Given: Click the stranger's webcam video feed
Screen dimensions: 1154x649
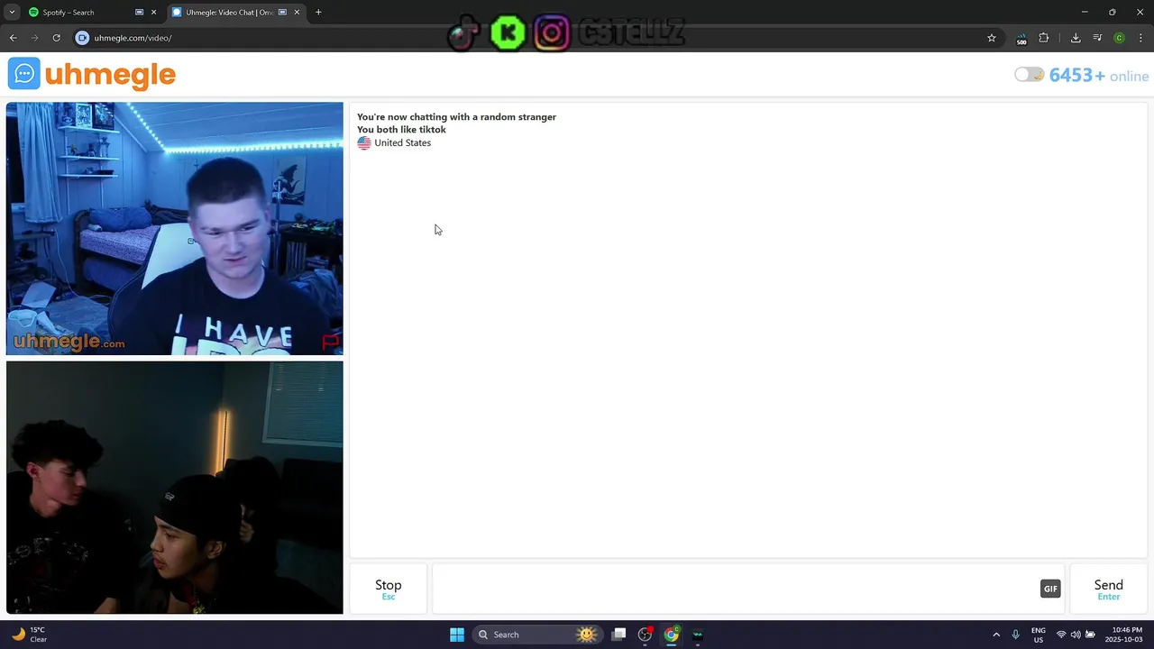Looking at the screenshot, I should 175,229.
